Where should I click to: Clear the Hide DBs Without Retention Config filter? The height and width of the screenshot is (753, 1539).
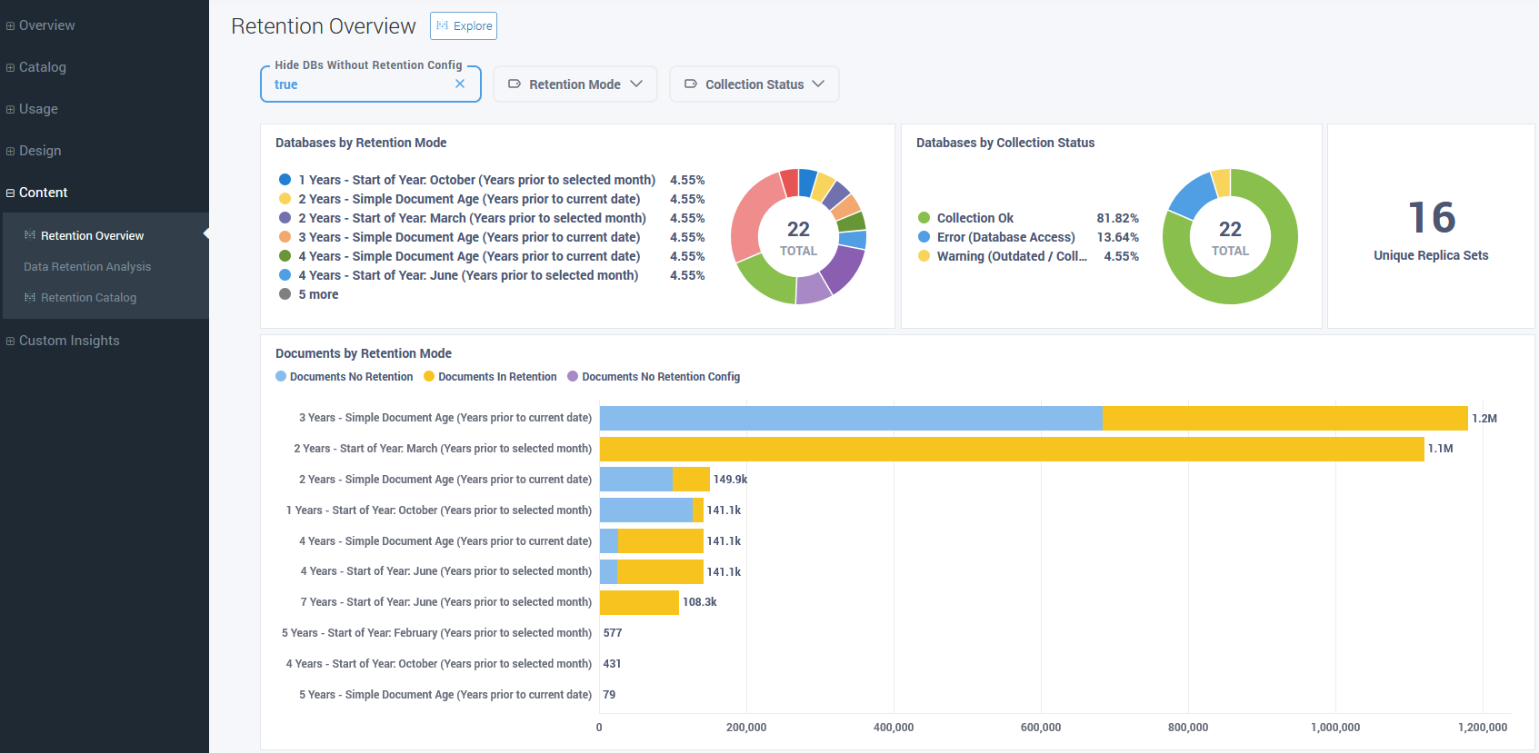click(460, 84)
